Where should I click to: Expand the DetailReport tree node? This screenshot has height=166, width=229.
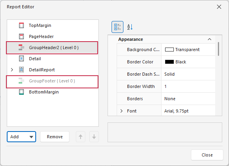pyautogui.click(x=12, y=70)
